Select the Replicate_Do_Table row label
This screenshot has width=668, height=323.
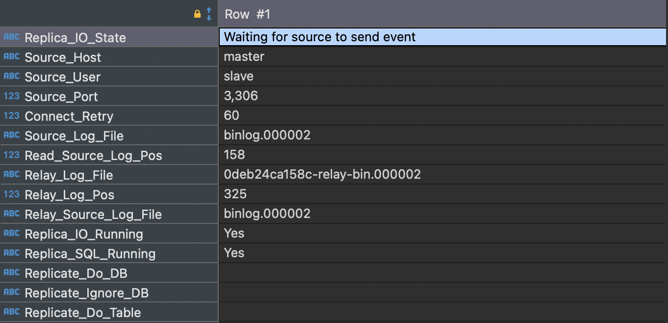click(83, 313)
